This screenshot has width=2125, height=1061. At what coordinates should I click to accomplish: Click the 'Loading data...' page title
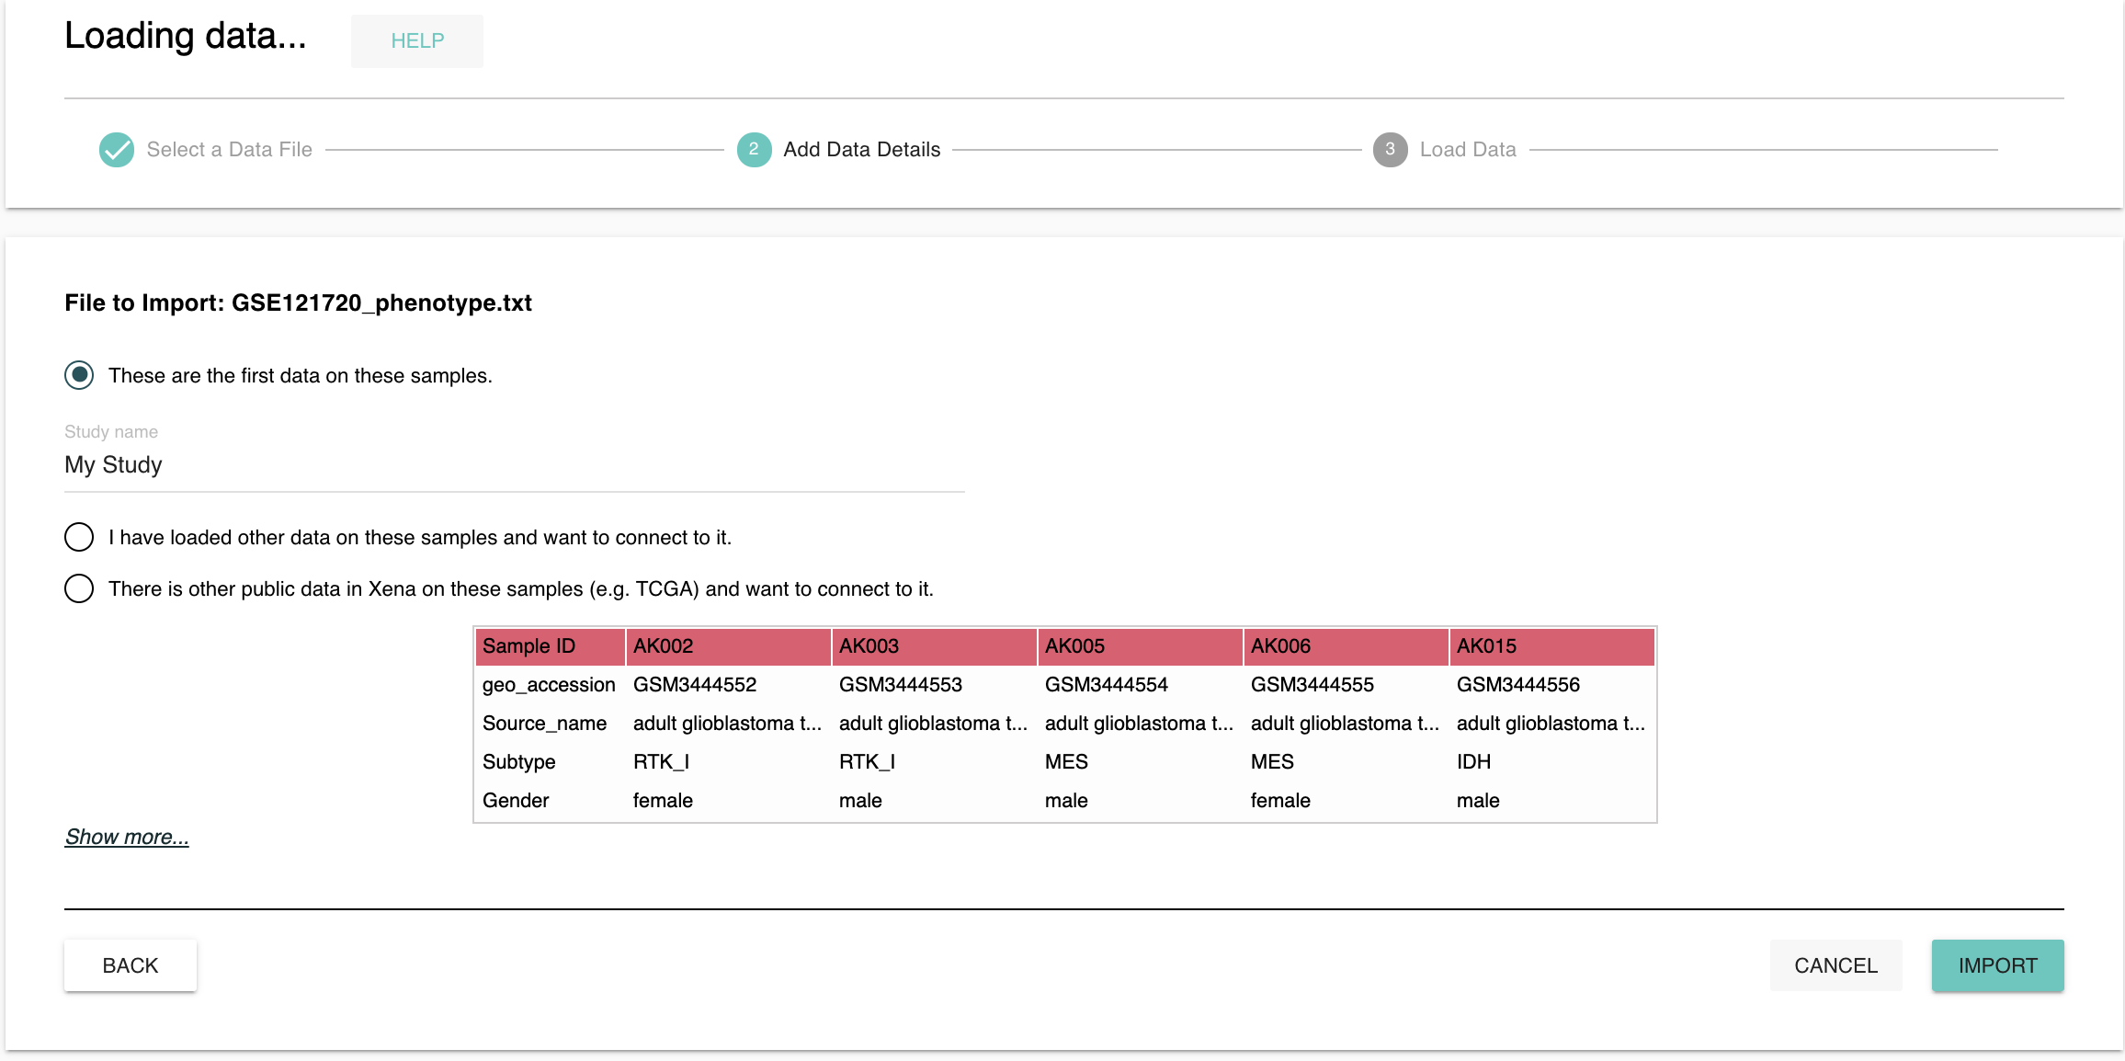click(x=186, y=36)
